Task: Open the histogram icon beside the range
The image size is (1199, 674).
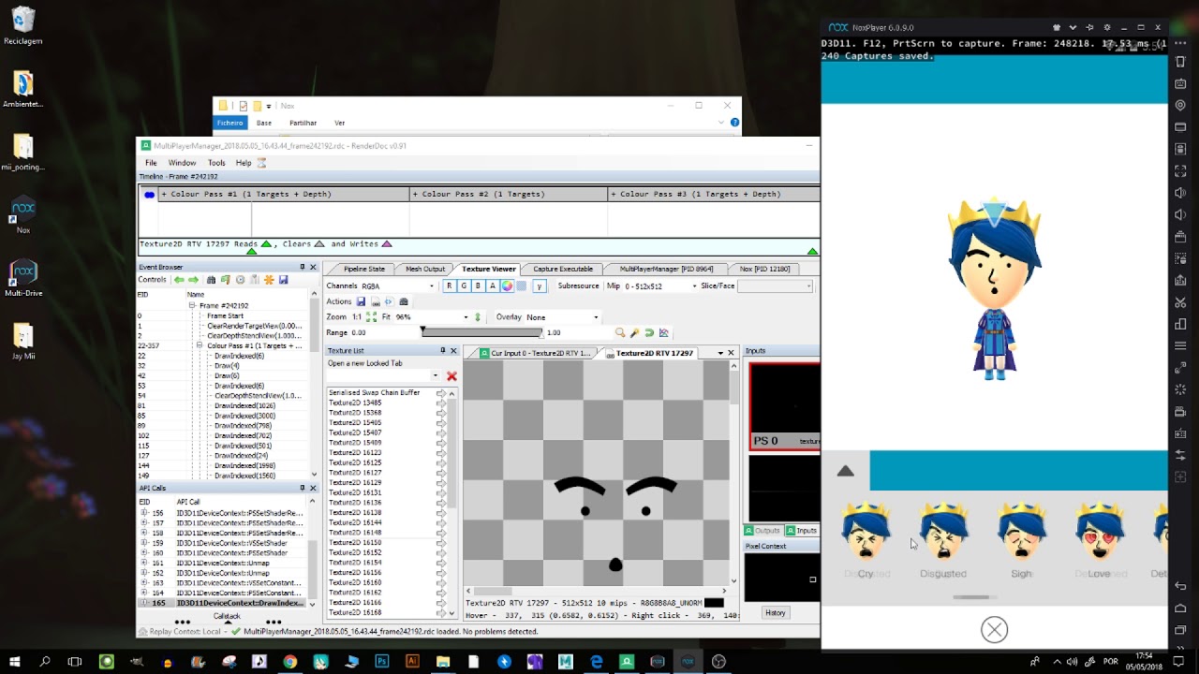Action: pyautogui.click(x=664, y=332)
